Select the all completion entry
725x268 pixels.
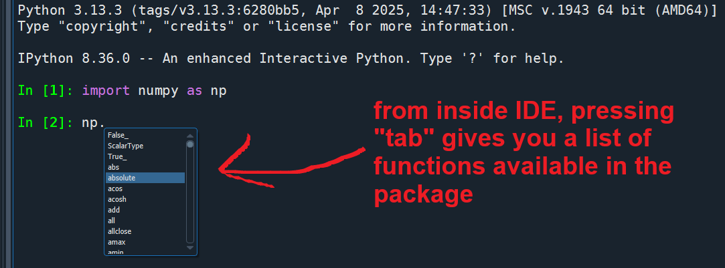pos(145,221)
